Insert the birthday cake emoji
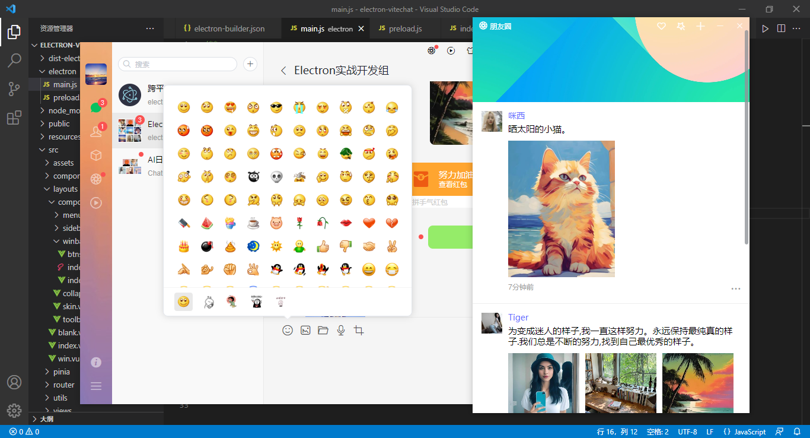This screenshot has height=438, width=810. [x=184, y=246]
